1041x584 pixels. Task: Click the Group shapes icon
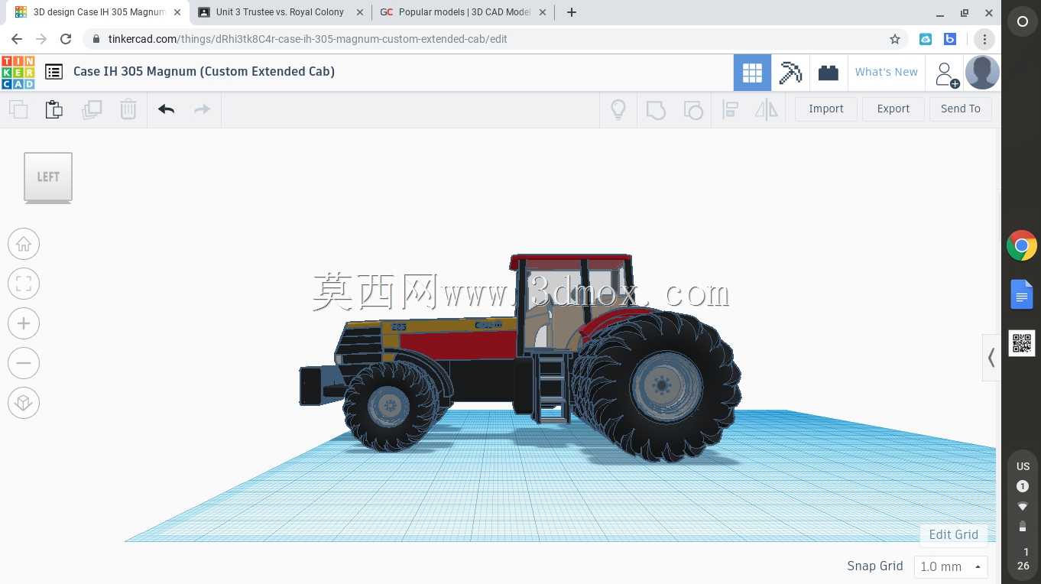point(656,109)
